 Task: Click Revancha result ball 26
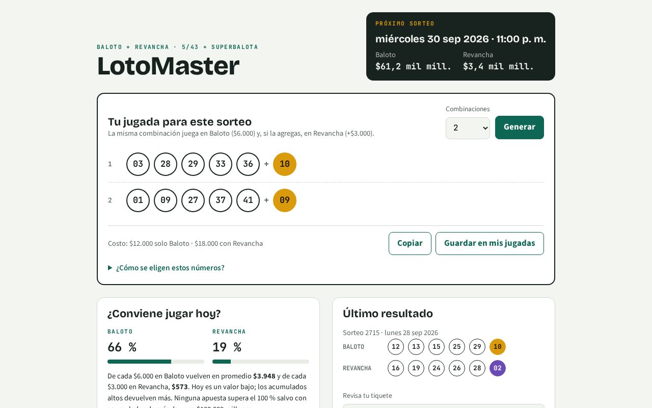coord(457,368)
